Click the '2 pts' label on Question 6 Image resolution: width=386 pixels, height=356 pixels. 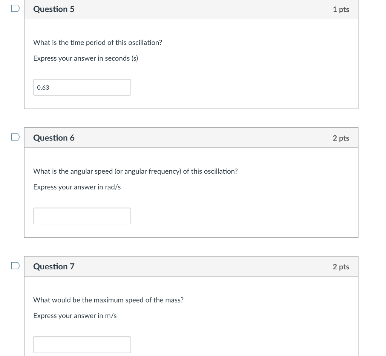pyautogui.click(x=341, y=138)
